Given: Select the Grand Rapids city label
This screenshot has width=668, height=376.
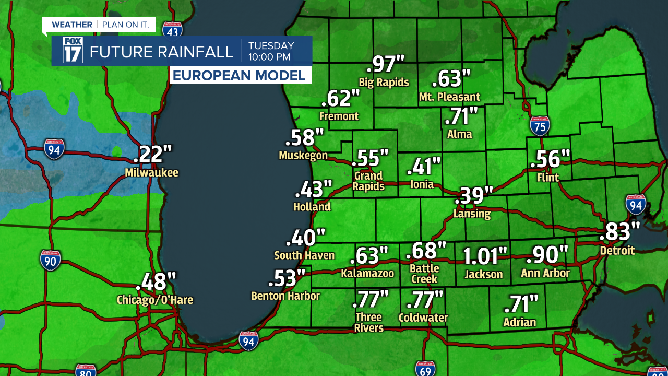Looking at the screenshot, I should click(368, 181).
